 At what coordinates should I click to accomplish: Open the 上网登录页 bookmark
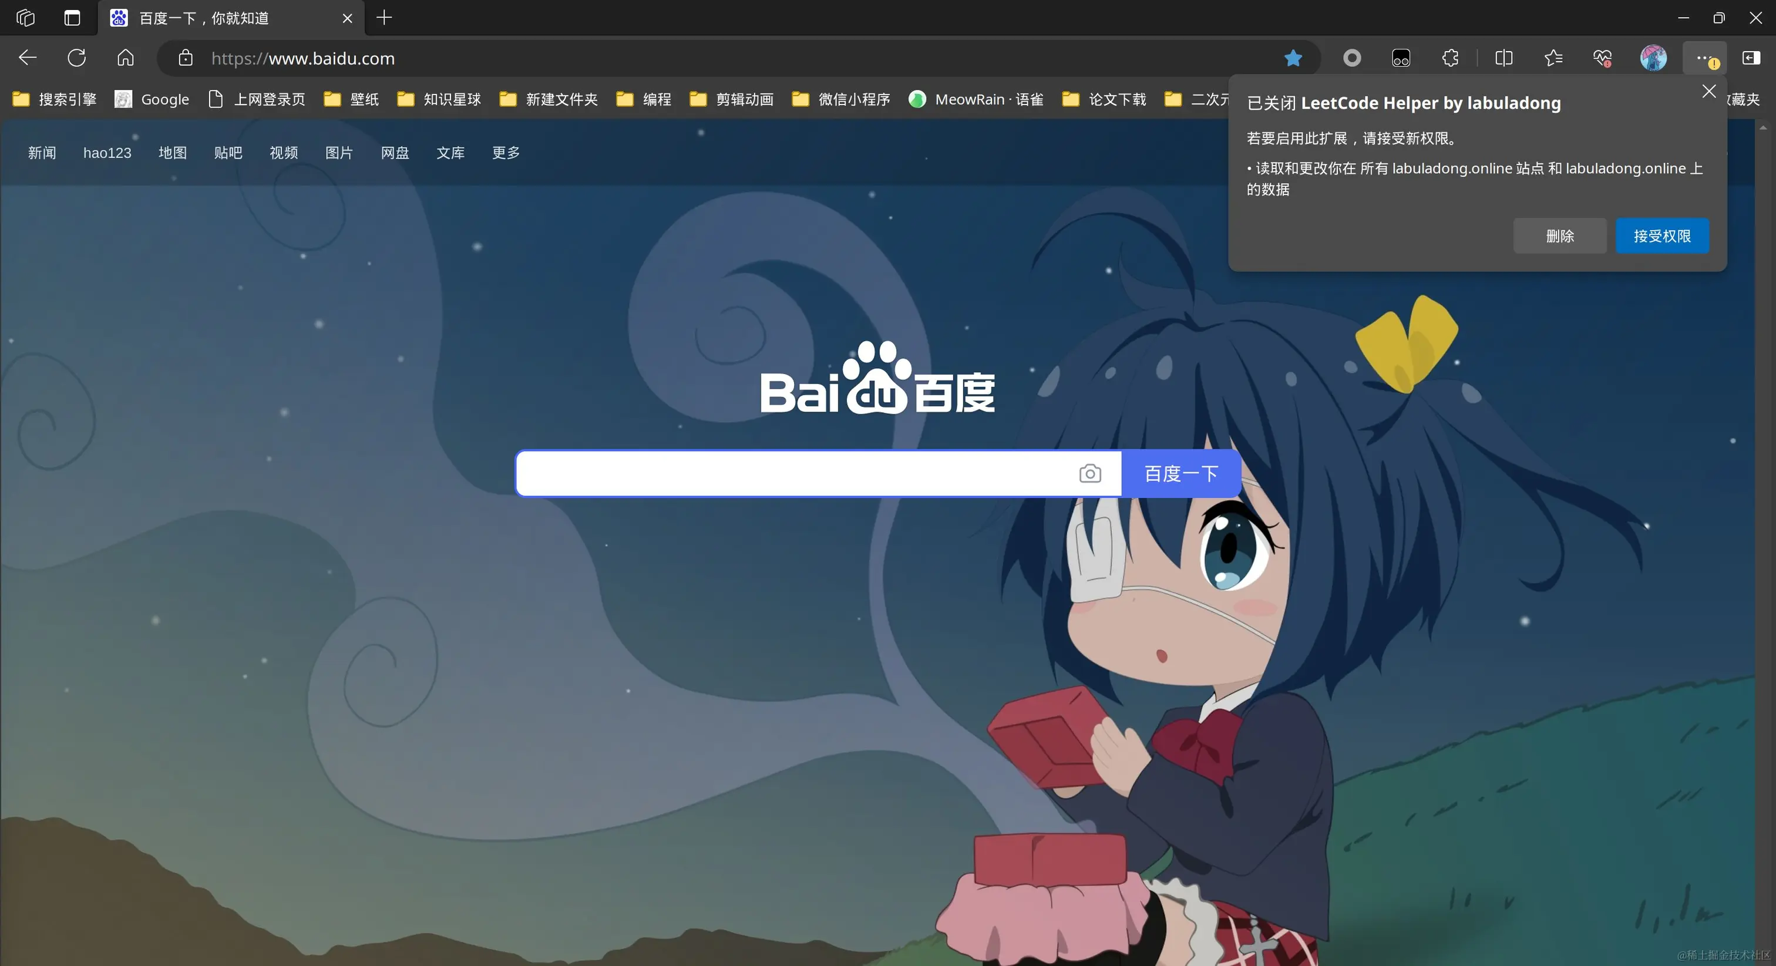coord(257,99)
